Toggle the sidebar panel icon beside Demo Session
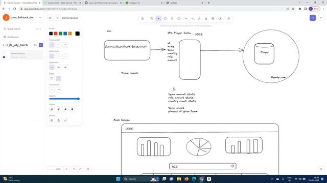 point(58,18)
